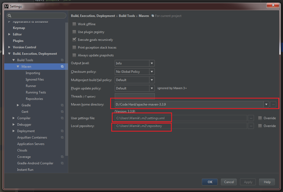Select Gant in Build Tools
283x192 pixels.
[x=25, y=112]
